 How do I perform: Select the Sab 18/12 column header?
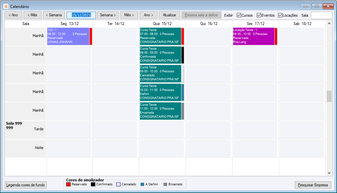(x=302, y=24)
